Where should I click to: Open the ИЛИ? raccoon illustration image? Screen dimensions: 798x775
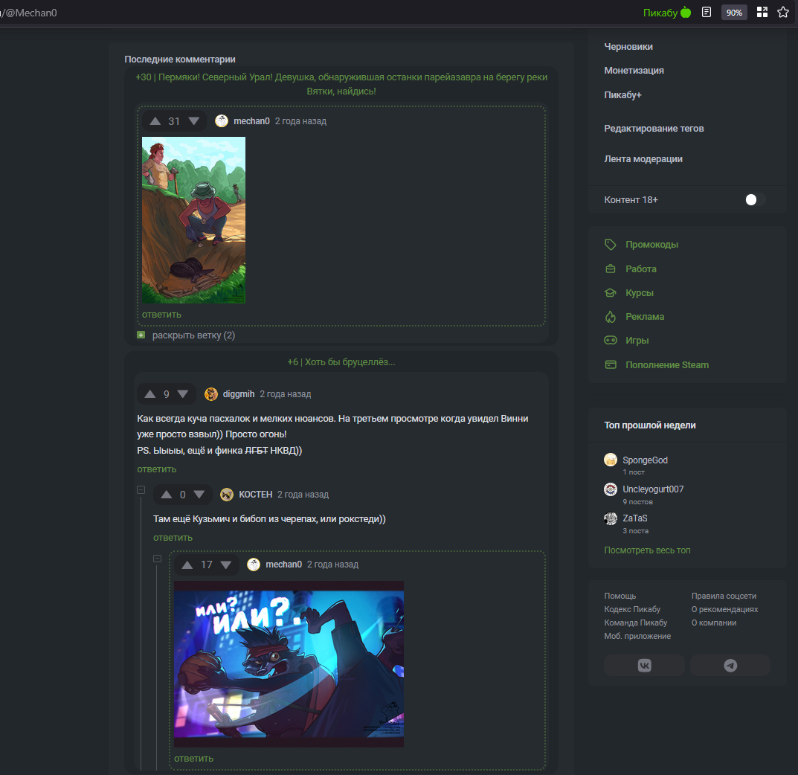click(x=289, y=664)
